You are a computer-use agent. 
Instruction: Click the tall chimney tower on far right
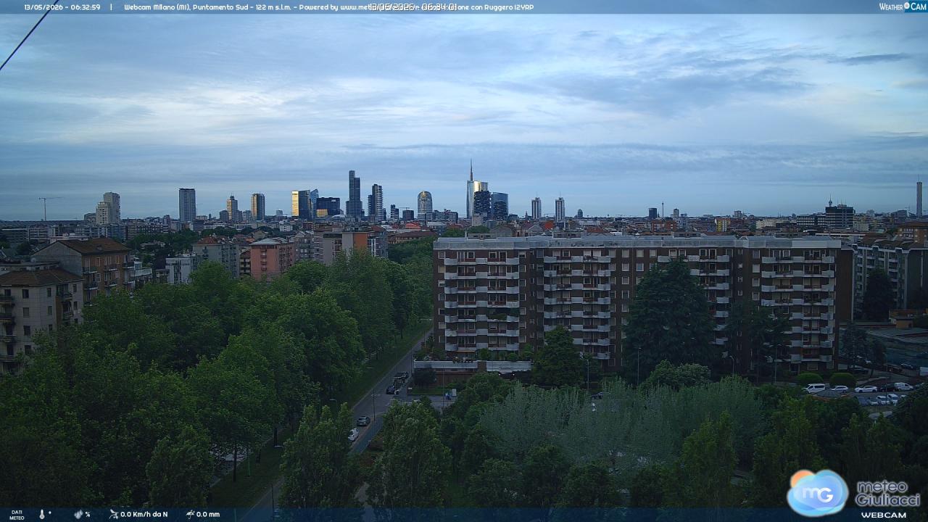[919, 199]
